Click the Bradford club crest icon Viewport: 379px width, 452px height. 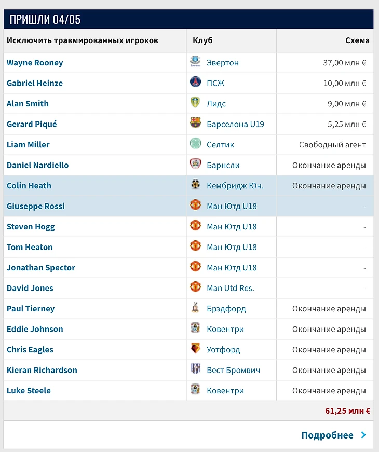point(195,308)
